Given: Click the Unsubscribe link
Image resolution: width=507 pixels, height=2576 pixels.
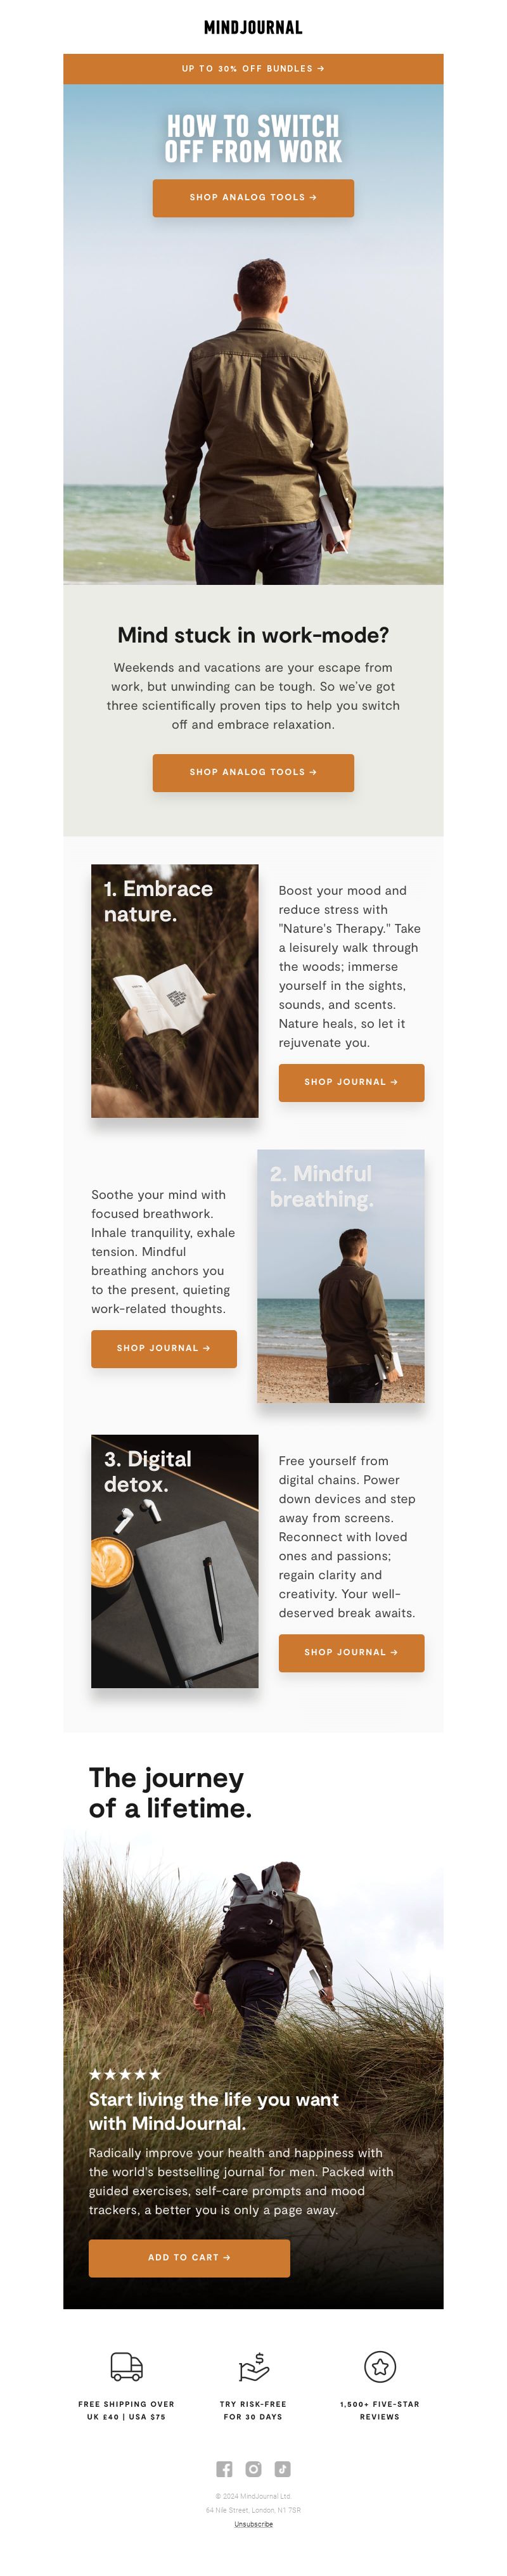Looking at the screenshot, I should coord(253,2524).
